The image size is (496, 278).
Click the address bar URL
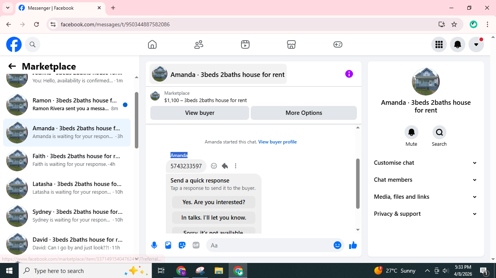(115, 24)
